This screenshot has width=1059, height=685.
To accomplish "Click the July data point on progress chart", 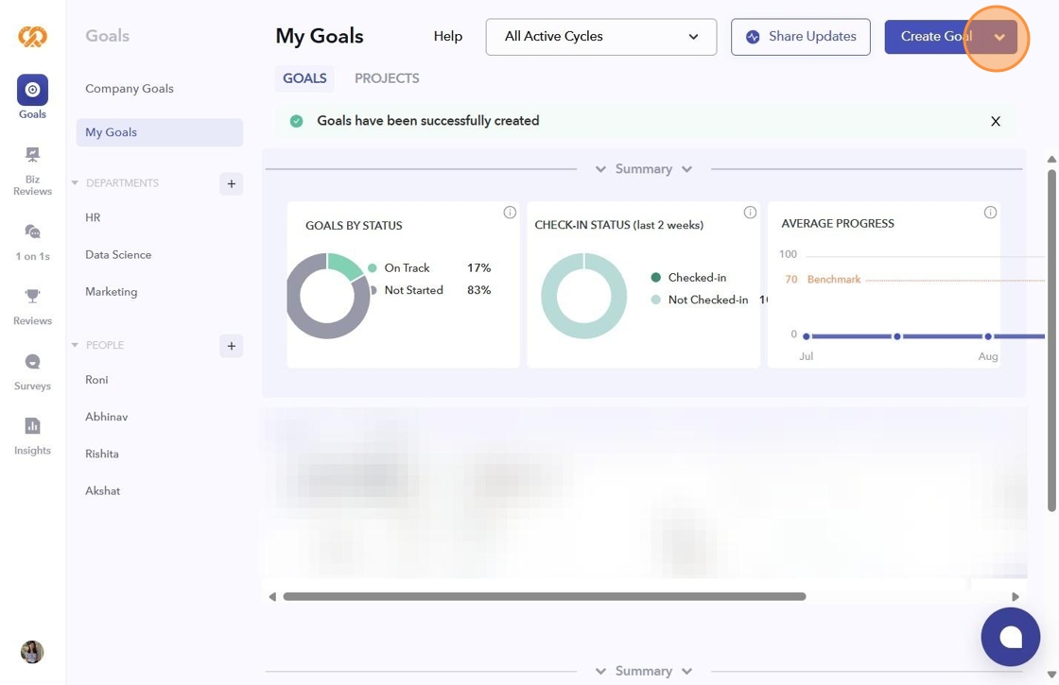I will (807, 336).
